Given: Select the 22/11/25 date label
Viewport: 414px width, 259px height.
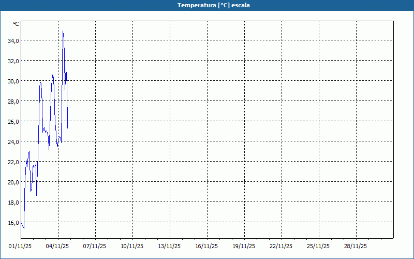Looking at the screenshot, I should pyautogui.click(x=282, y=246).
